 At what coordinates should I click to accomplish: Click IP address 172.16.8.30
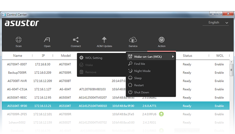[43, 64]
